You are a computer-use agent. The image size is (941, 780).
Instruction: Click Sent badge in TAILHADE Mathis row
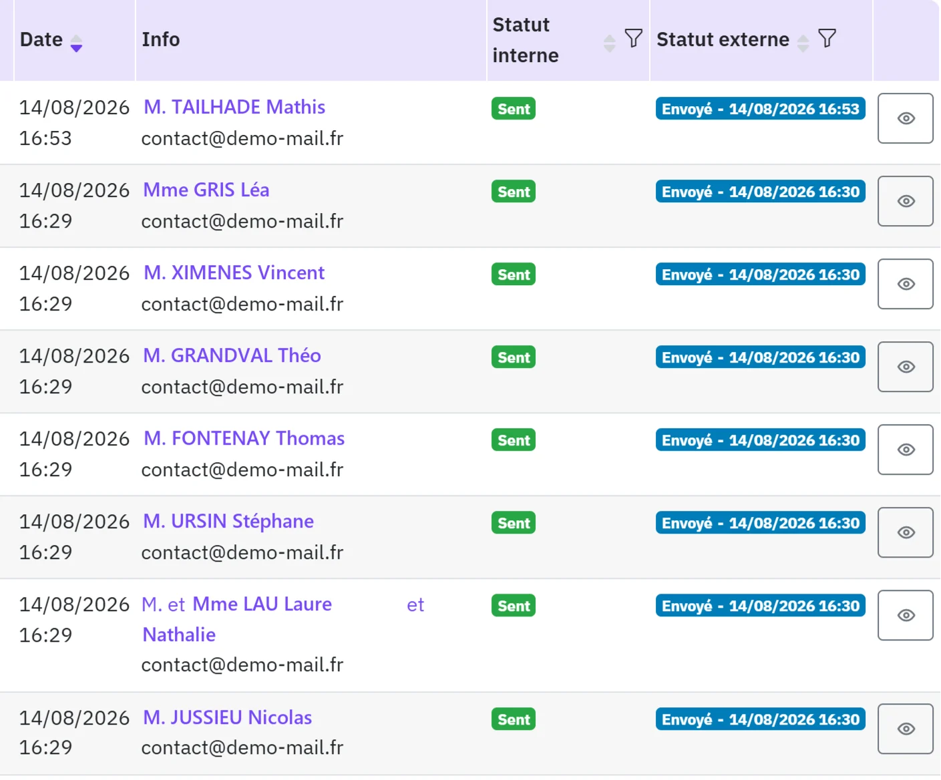pos(514,109)
